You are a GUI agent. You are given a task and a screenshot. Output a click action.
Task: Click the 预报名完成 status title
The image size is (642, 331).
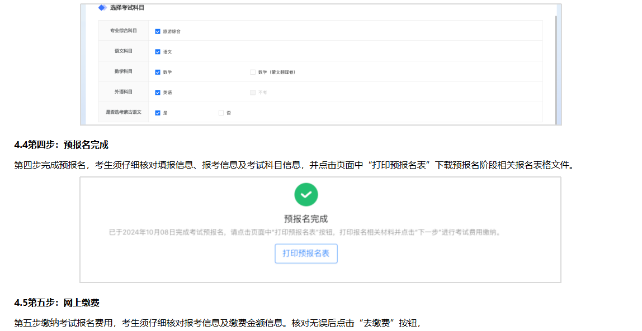(306, 219)
